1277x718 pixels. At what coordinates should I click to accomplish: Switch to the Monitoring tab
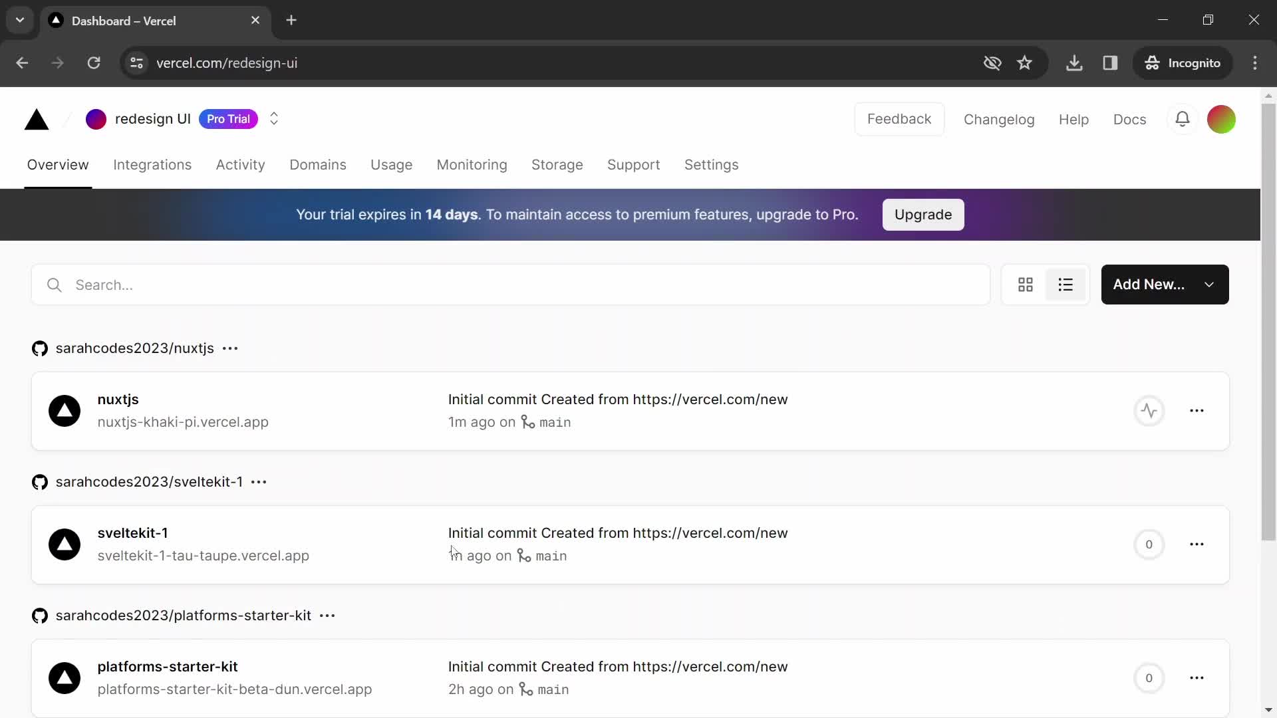[472, 165]
